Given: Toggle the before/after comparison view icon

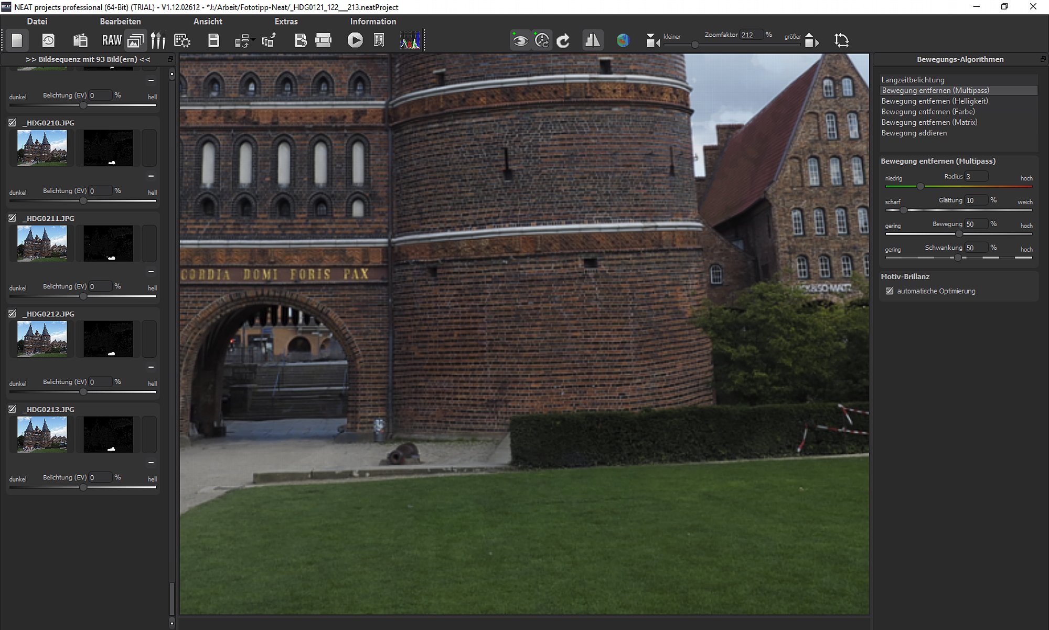Looking at the screenshot, I should pyautogui.click(x=593, y=40).
